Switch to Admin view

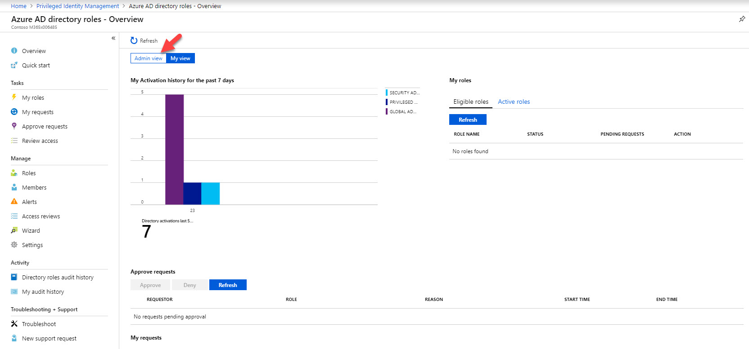(x=148, y=58)
